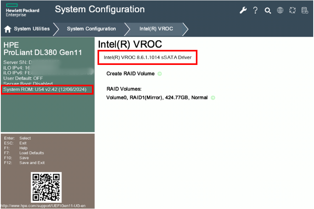Click the Hewlett Packard Enterprise logo
Screen dimensions: 314x209
pyautogui.click(x=23, y=10)
